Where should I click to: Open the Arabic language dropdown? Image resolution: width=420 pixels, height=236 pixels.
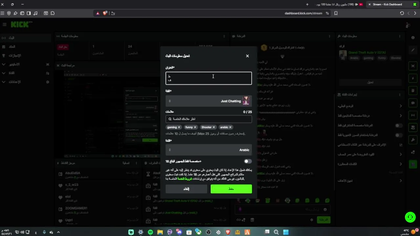pos(209,150)
